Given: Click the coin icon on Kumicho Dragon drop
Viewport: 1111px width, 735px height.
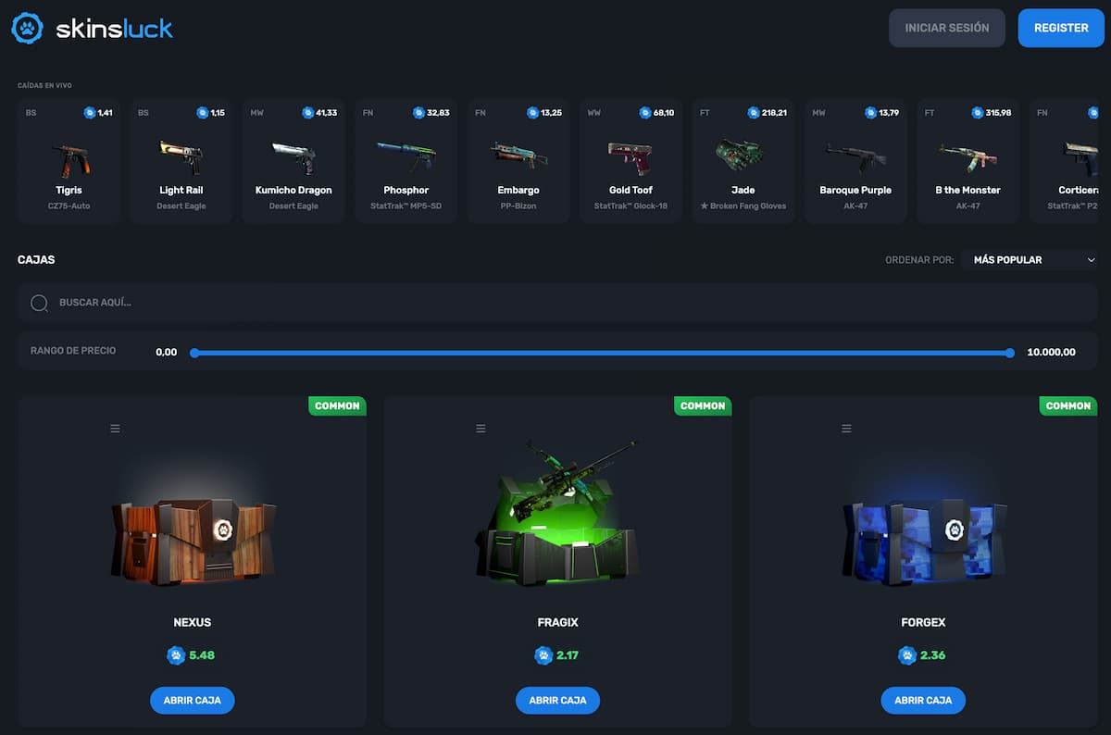Looking at the screenshot, I should pos(307,113).
